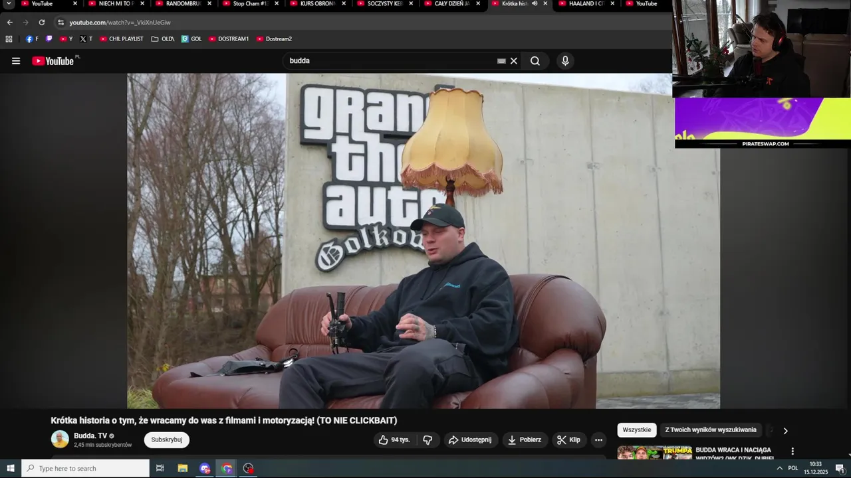Open the BUDDA WRACA I NACIĄGA suggested video thumbnail

point(654,453)
